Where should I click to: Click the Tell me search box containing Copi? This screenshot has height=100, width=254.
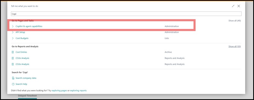[x=126, y=14]
